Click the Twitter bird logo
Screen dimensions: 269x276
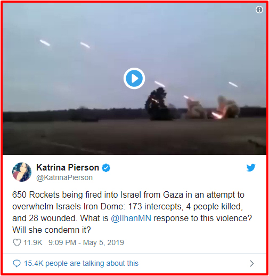(x=251, y=168)
